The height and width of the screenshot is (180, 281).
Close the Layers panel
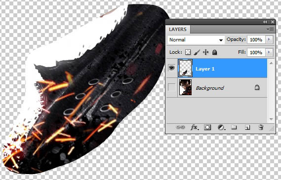[273, 22]
